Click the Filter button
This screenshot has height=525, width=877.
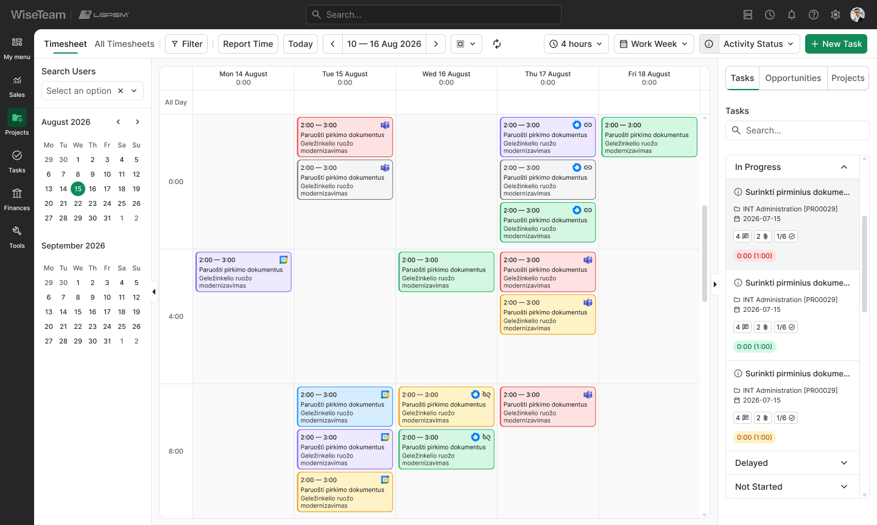click(x=186, y=44)
